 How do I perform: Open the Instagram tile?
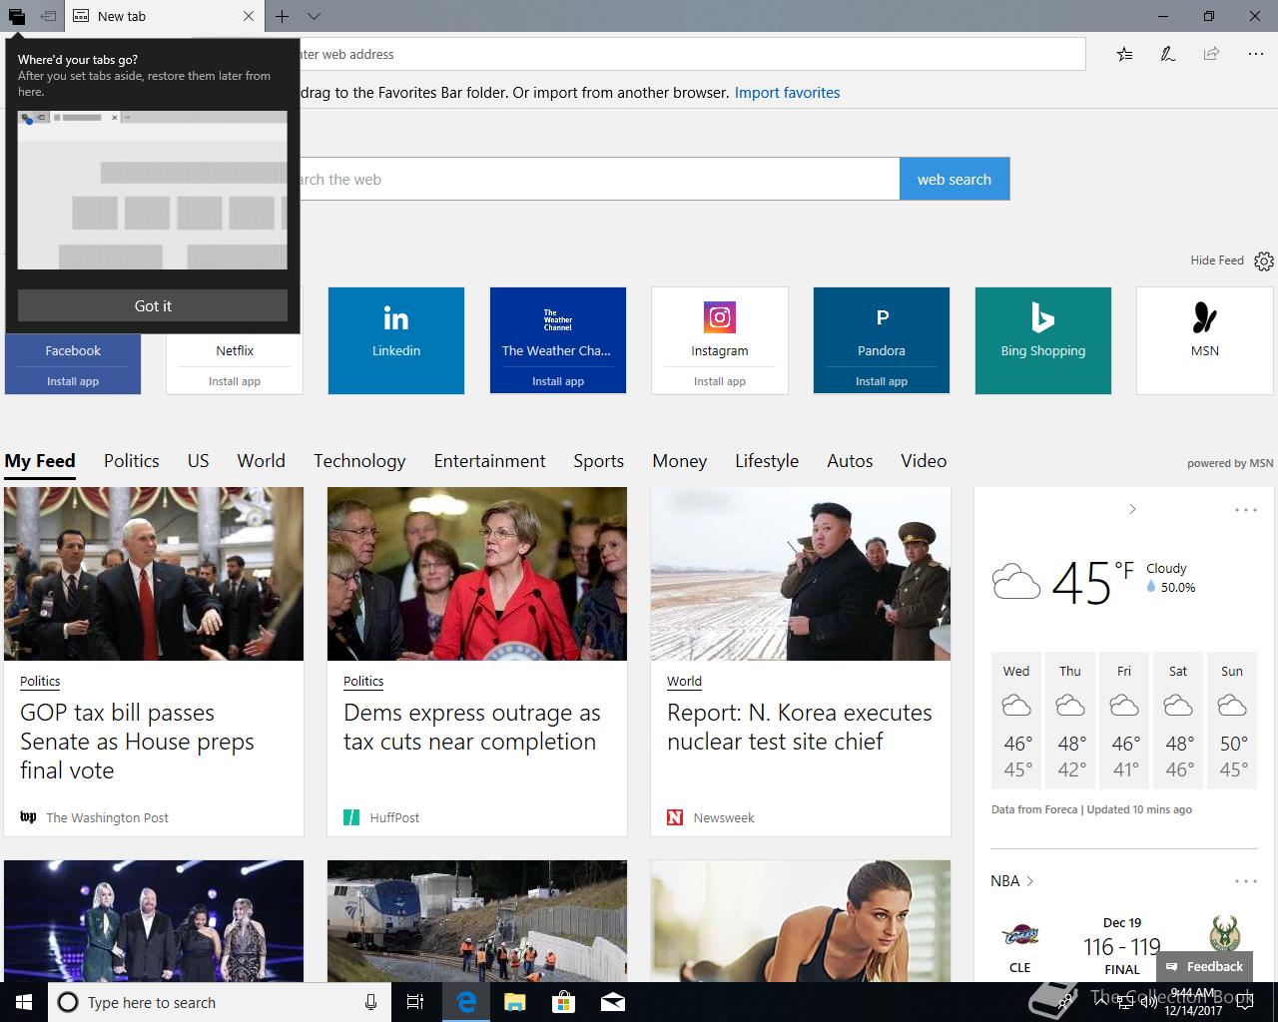(720, 327)
